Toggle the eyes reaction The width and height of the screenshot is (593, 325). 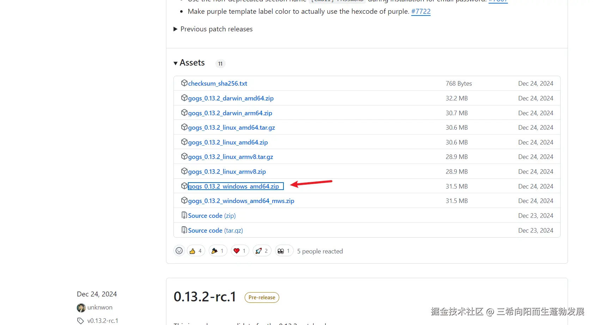(284, 251)
